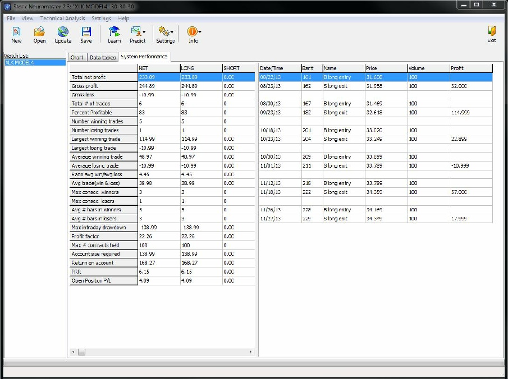
Task: Click the app icon in the title bar
Action: (7, 7)
